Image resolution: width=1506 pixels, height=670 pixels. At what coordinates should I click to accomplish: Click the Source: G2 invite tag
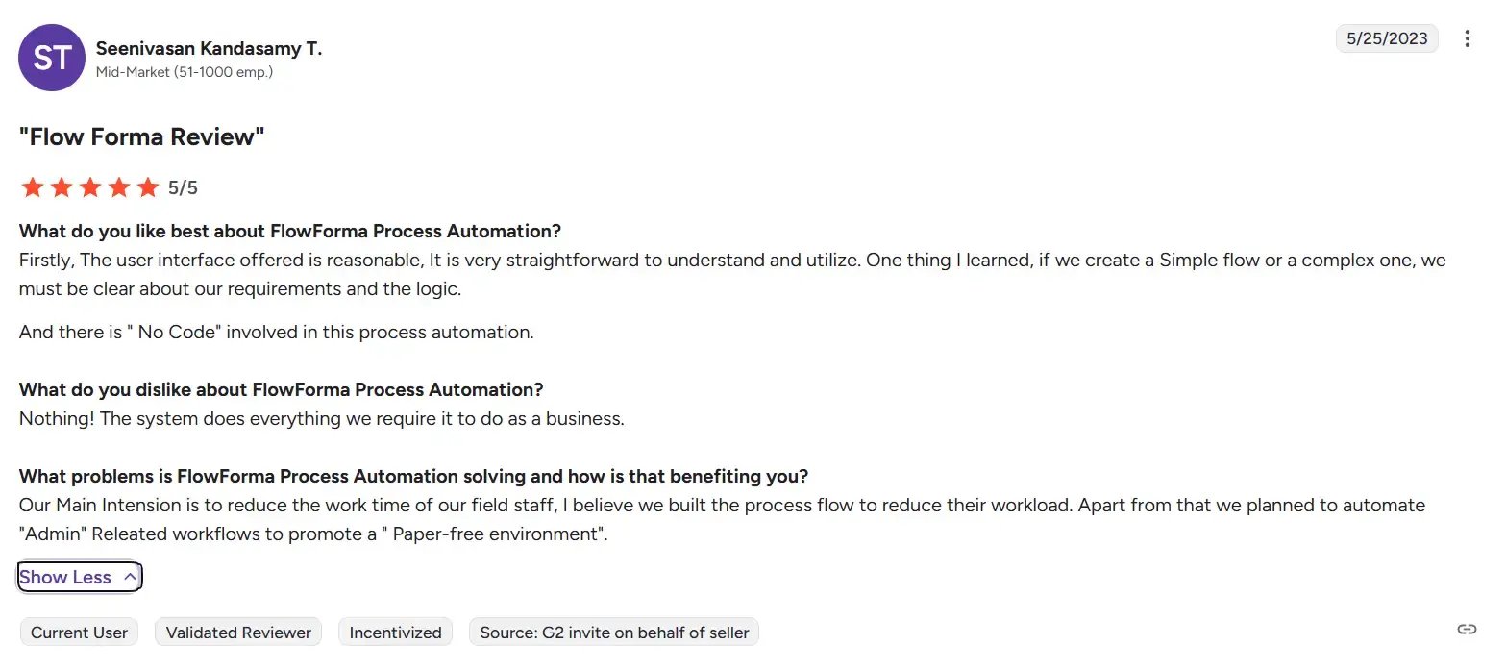tap(614, 633)
